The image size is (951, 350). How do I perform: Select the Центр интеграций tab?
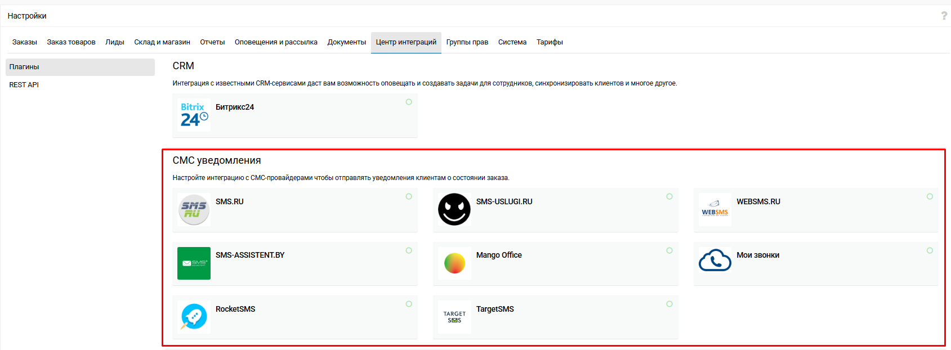point(406,42)
